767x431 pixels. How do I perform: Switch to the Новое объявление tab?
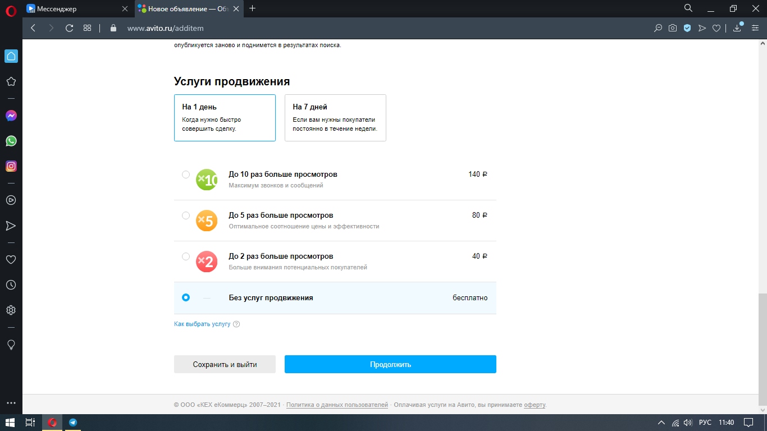(x=189, y=8)
